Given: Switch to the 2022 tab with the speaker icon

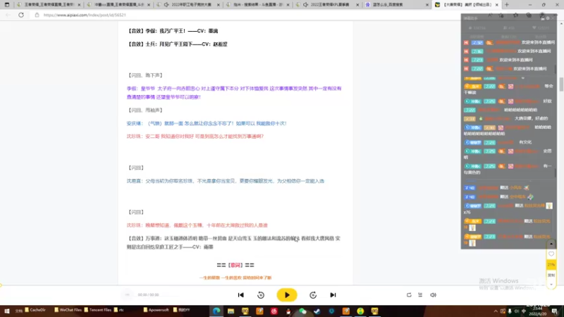Looking at the screenshot, I should pos(188,5).
